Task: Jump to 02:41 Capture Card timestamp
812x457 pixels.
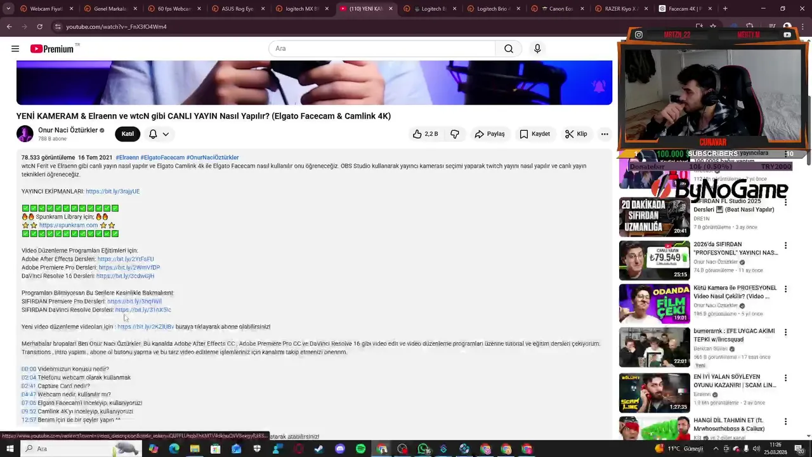Action: [29, 386]
